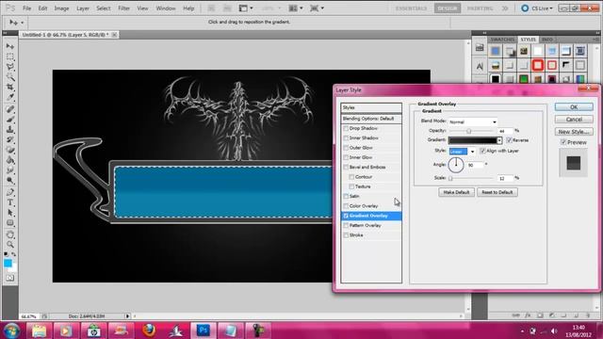Select the Rectangular Marquee tool
Screen dimensions: 603x339
pos(10,56)
